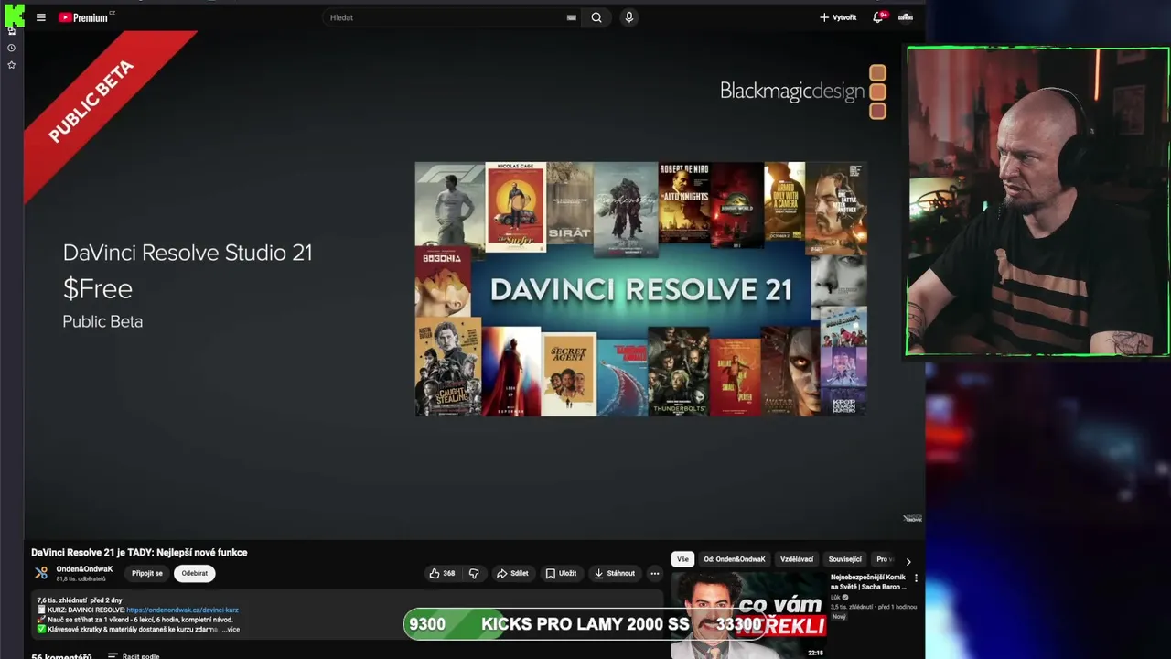The width and height of the screenshot is (1171, 659).
Task: Like the video with 368 likes
Action: pos(442,573)
